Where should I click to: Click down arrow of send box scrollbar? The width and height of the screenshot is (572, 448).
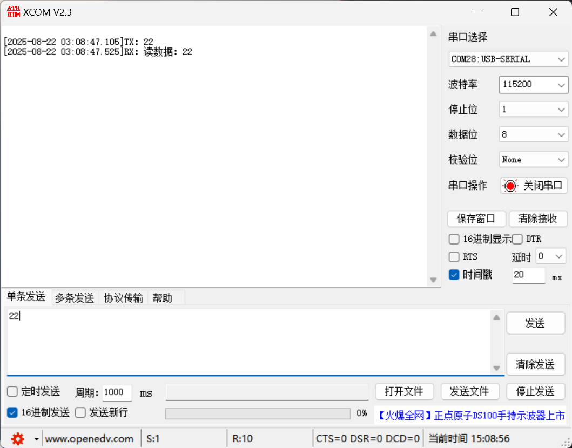coord(496,368)
